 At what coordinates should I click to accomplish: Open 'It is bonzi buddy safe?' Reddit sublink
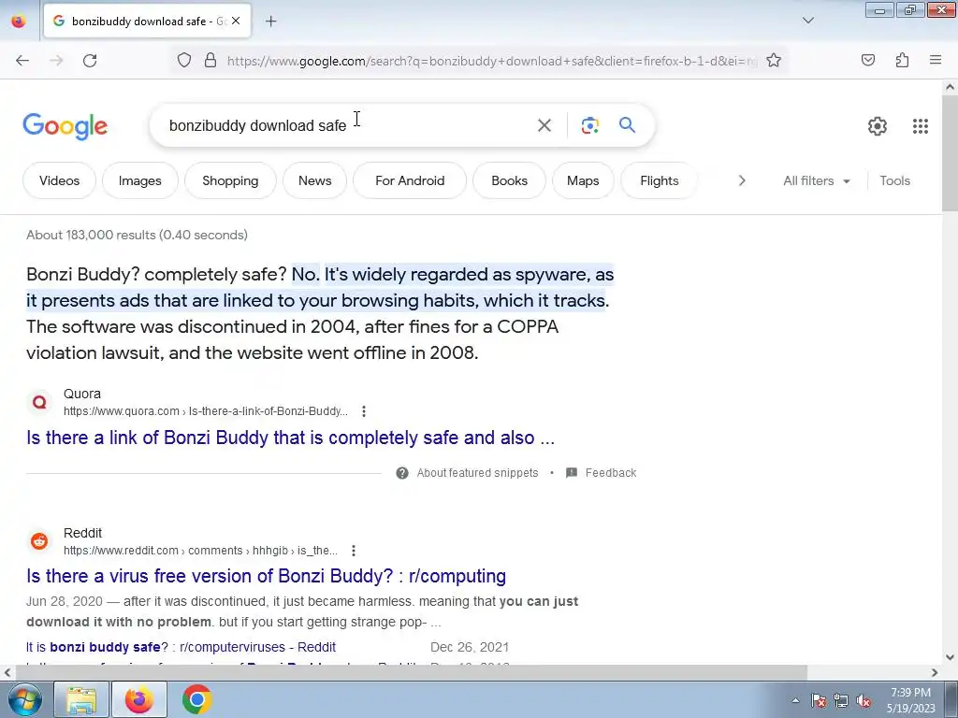181,647
